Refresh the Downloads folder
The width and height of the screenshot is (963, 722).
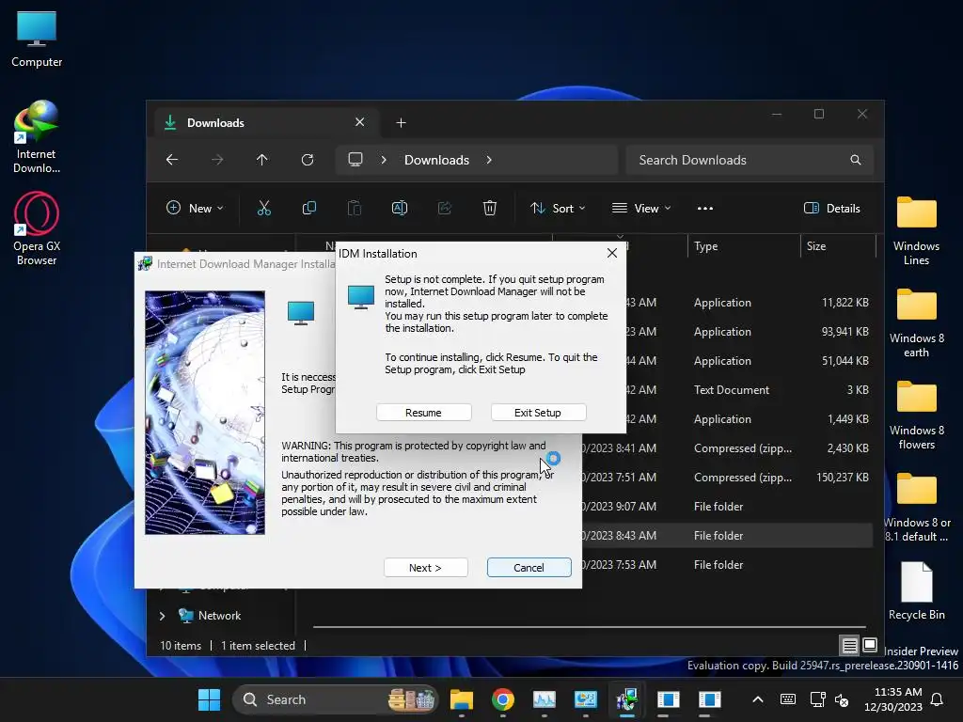coord(308,160)
